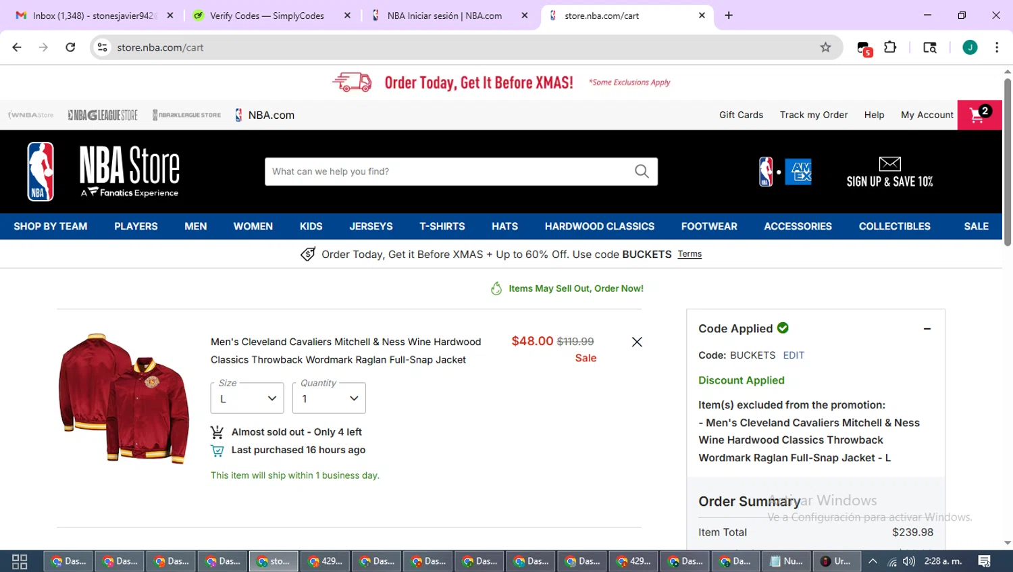Go to the NBA.com link
The width and height of the screenshot is (1013, 572).
[265, 115]
